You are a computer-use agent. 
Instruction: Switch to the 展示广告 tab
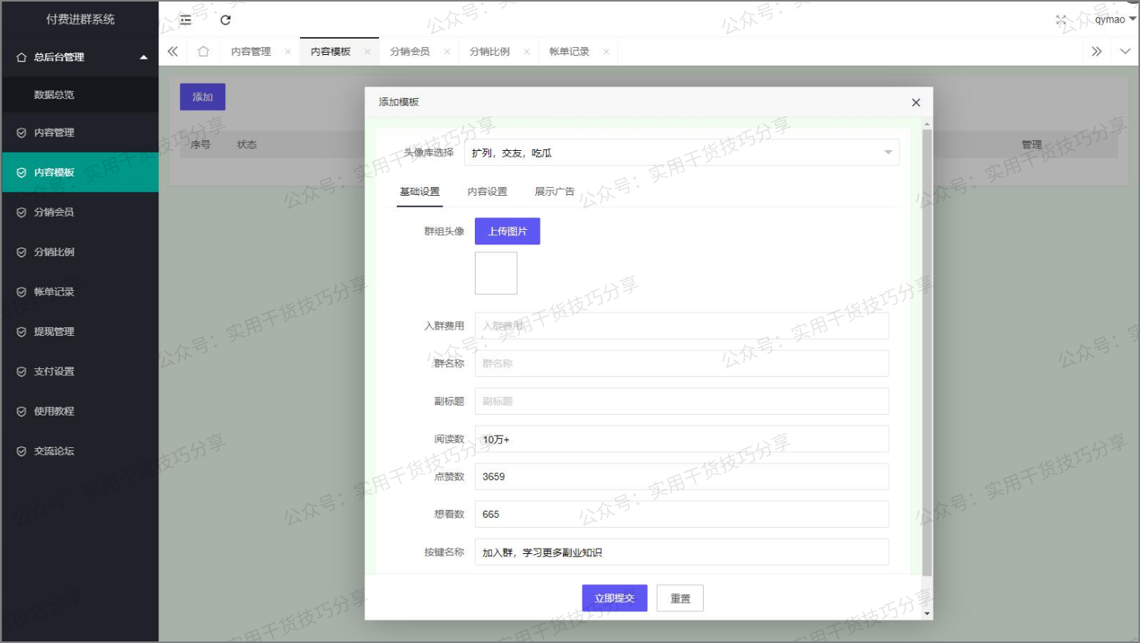pyautogui.click(x=554, y=191)
